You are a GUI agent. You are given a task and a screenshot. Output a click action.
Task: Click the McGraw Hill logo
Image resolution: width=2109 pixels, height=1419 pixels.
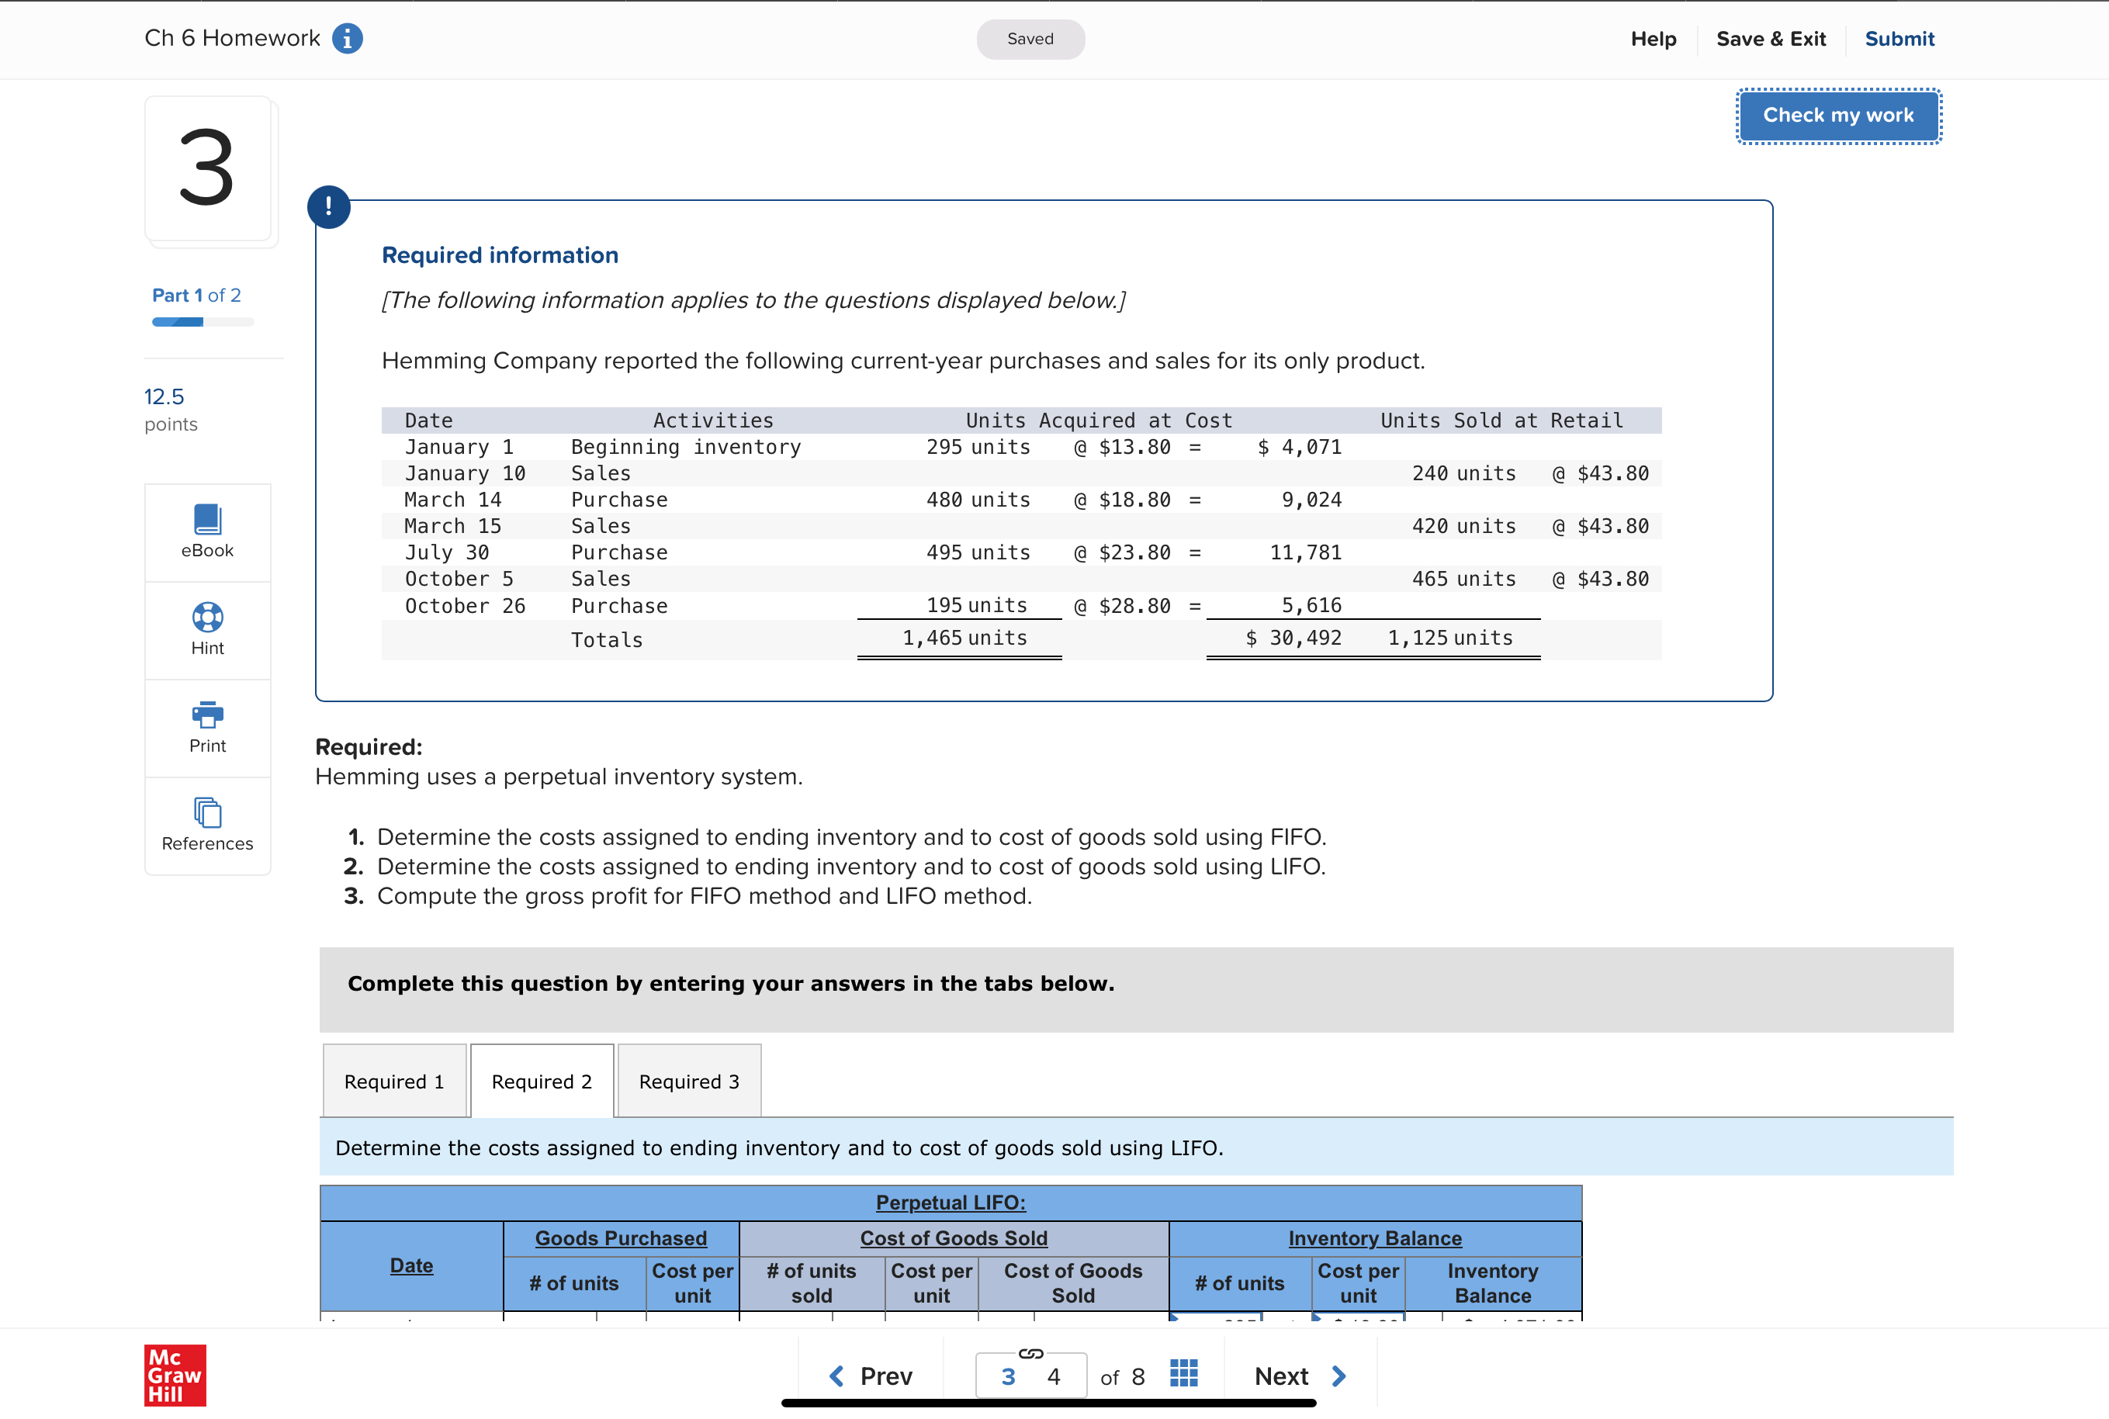(175, 1375)
